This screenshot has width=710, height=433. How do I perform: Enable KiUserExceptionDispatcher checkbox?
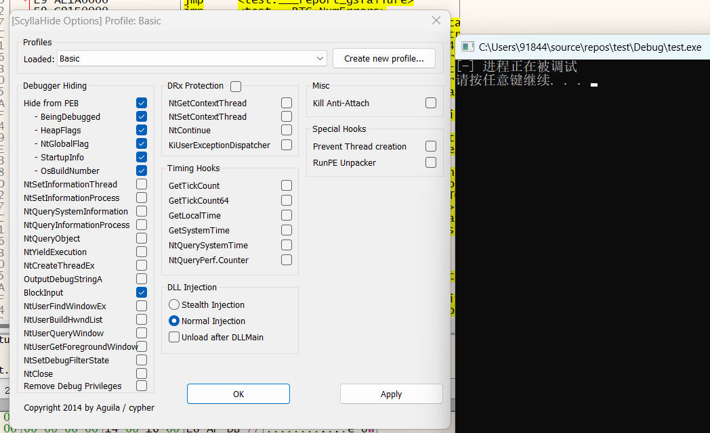286,145
